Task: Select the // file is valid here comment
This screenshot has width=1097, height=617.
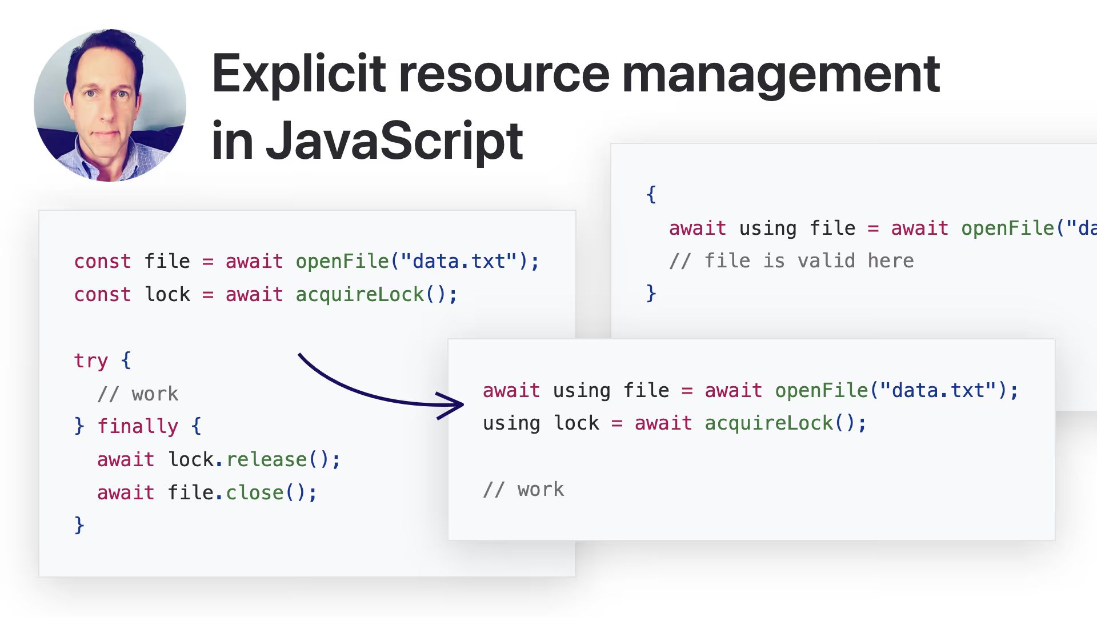Action: 792,261
